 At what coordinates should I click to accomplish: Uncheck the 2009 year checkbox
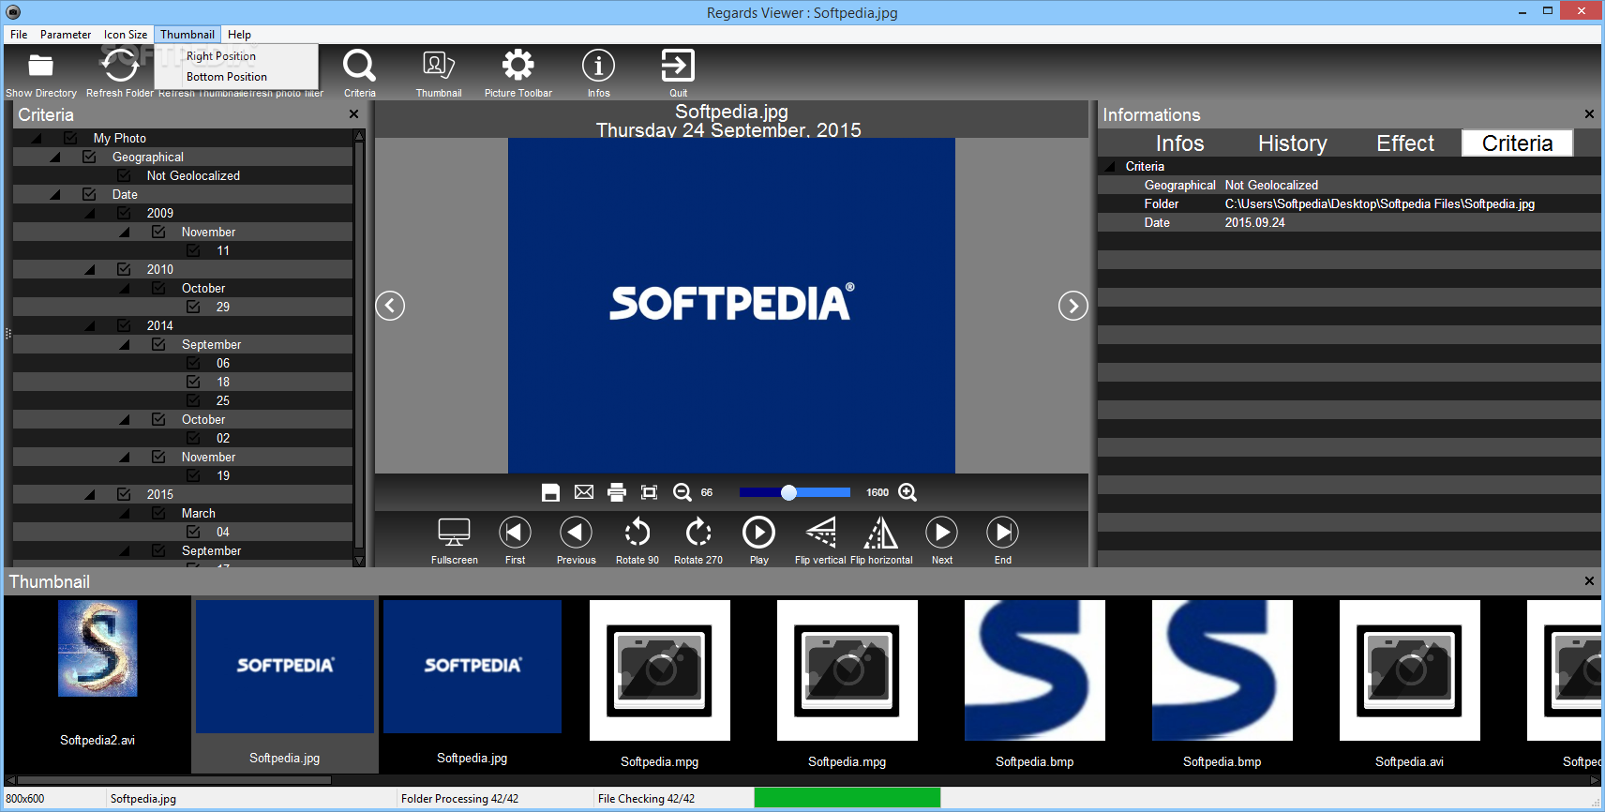point(124,213)
